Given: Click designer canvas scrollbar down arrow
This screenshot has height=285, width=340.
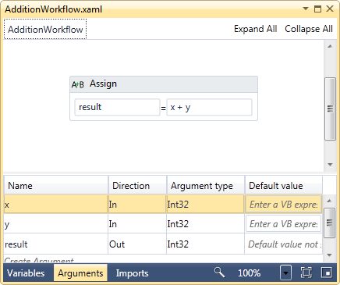Looking at the screenshot, I should [330, 165].
